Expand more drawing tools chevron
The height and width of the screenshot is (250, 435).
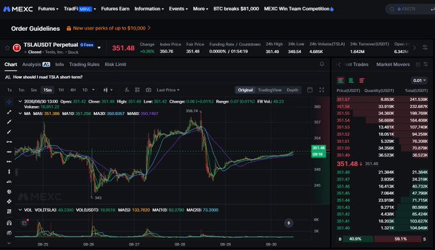tap(9, 243)
